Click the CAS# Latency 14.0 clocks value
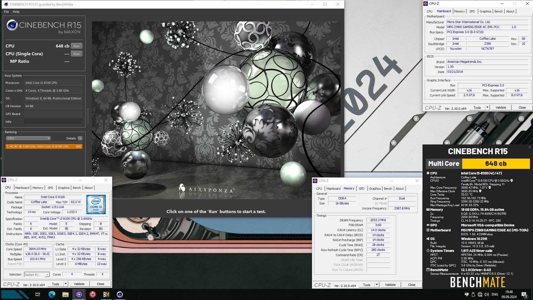The width and height of the screenshot is (533, 300). point(378,230)
